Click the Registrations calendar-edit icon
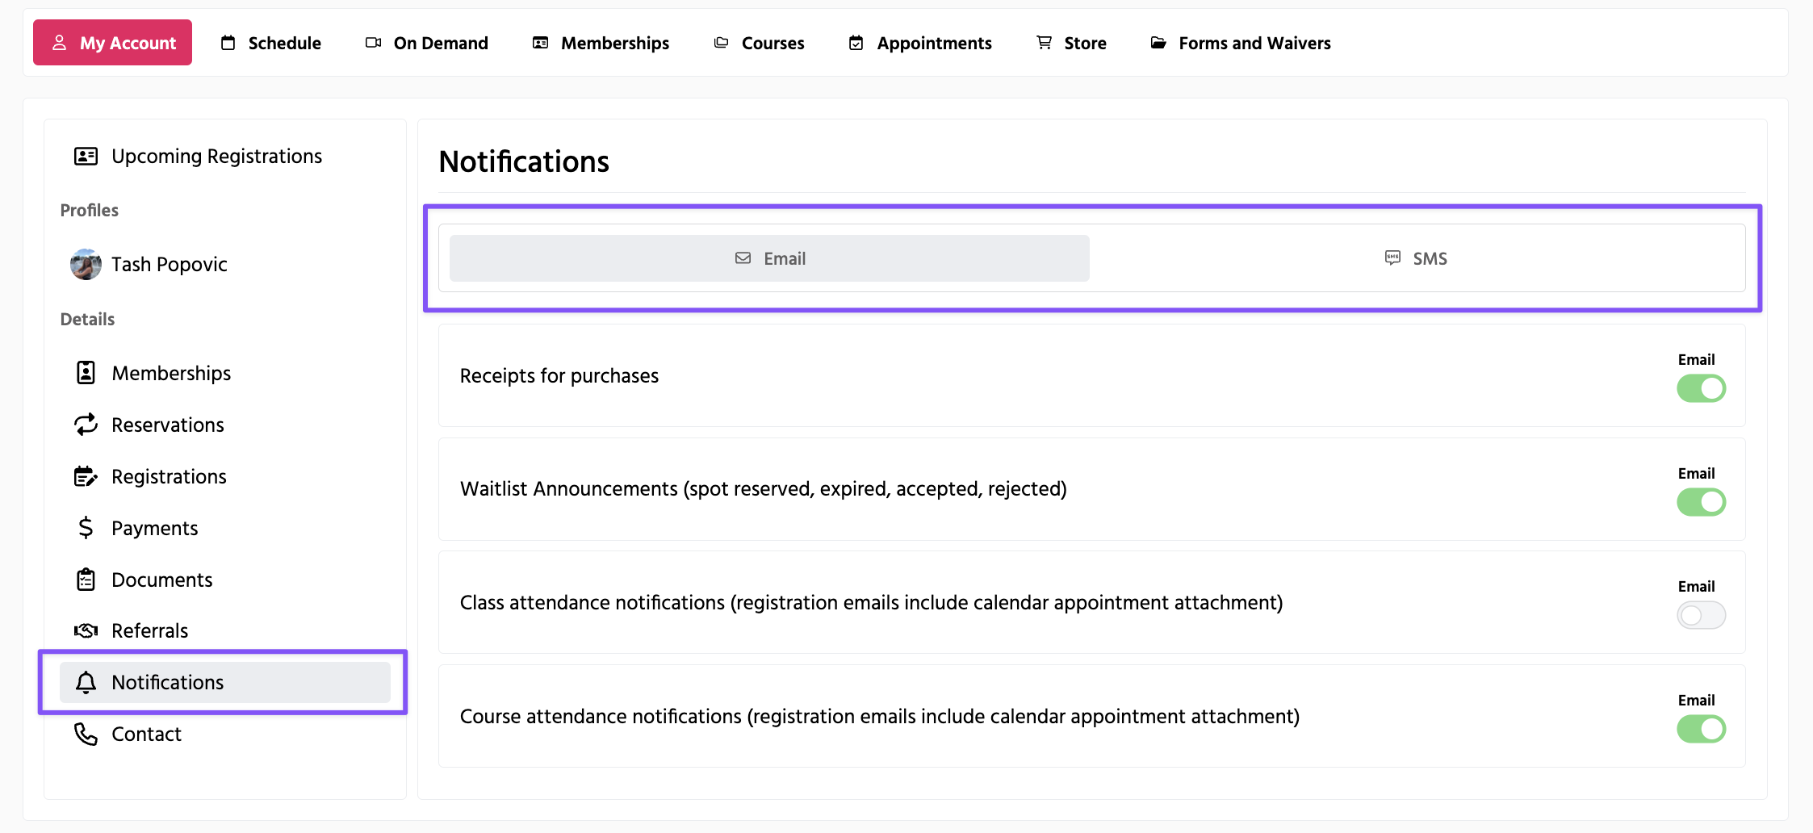The height and width of the screenshot is (833, 1813). [86, 476]
